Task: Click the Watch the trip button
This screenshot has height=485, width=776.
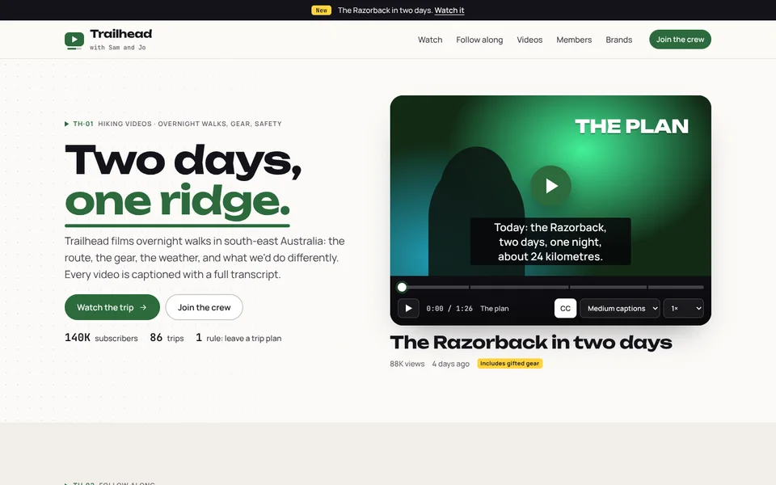Action: coord(112,307)
